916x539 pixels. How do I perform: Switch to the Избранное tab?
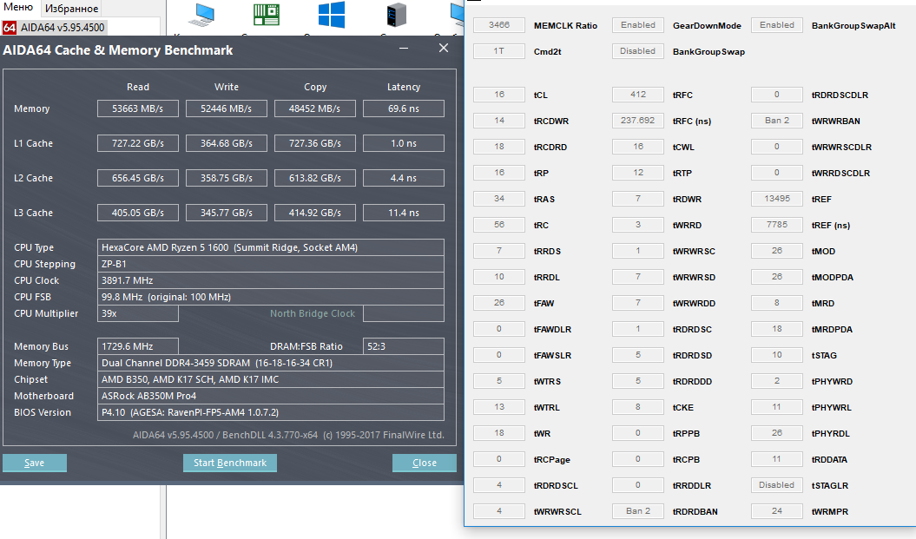pos(72,9)
